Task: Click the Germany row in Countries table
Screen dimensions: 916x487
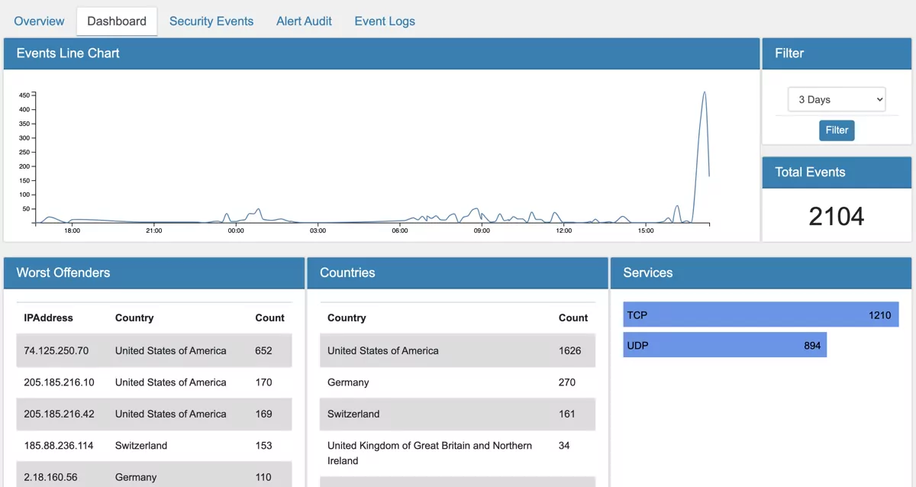Action: pyautogui.click(x=348, y=382)
